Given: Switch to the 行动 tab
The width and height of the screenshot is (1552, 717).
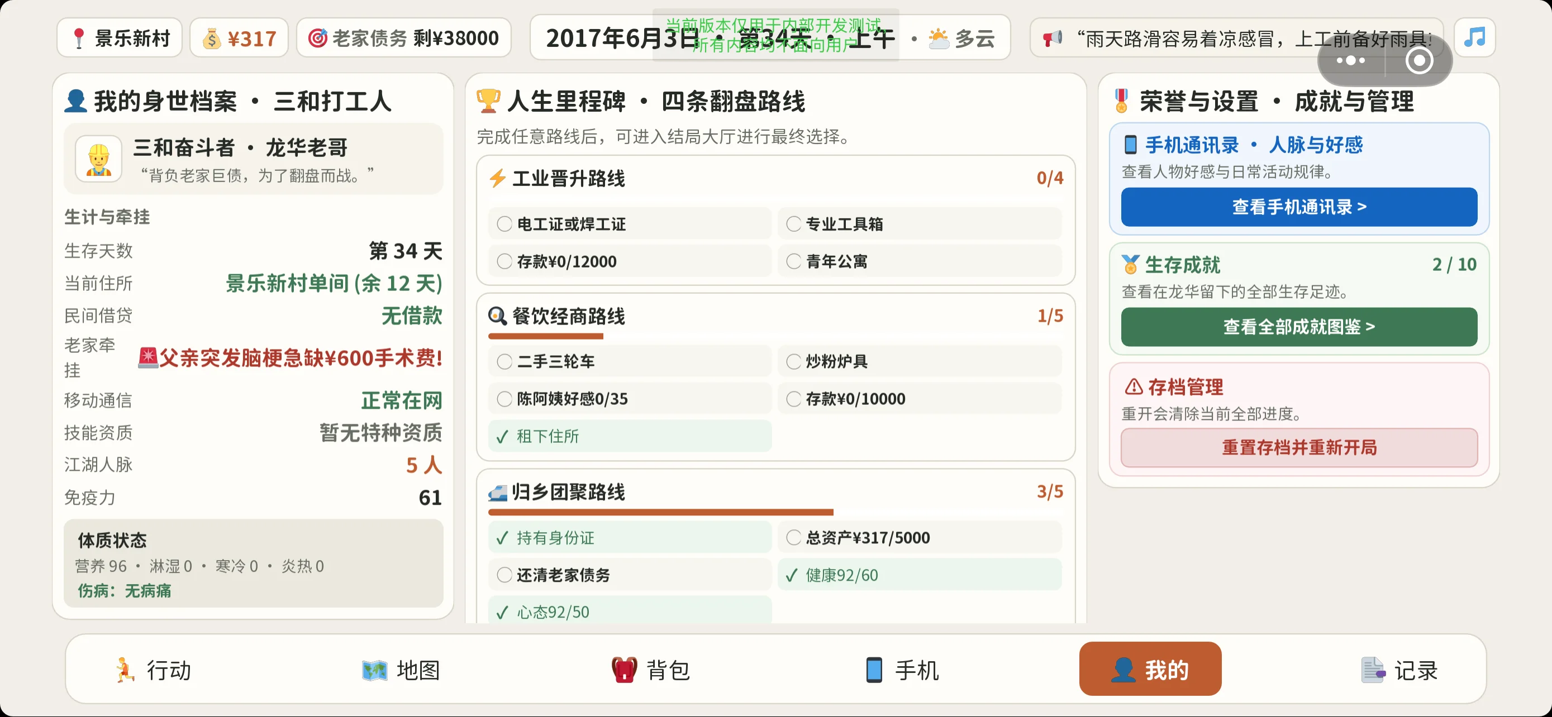Looking at the screenshot, I should click(153, 670).
